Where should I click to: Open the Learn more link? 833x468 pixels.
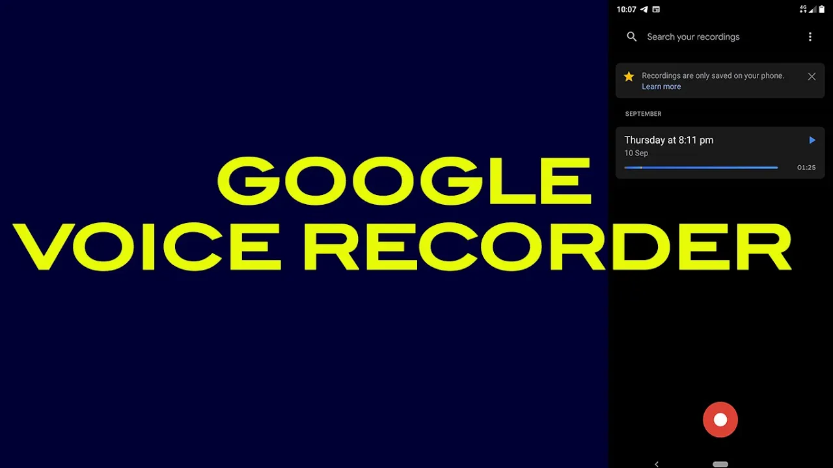(x=661, y=87)
